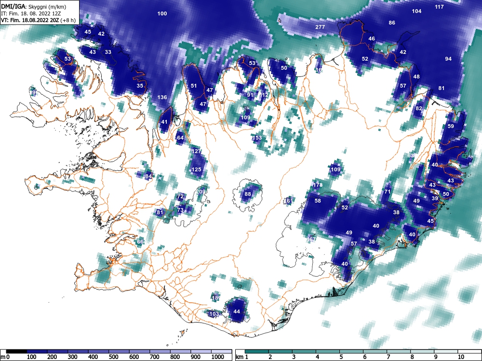Click the visibility value 209 near the western glacier

point(201,192)
